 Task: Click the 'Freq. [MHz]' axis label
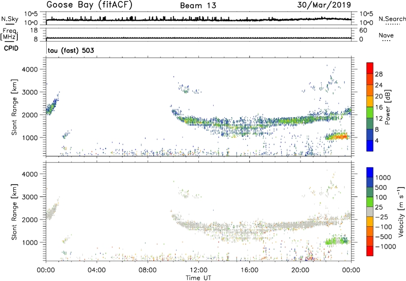pyautogui.click(x=10, y=34)
